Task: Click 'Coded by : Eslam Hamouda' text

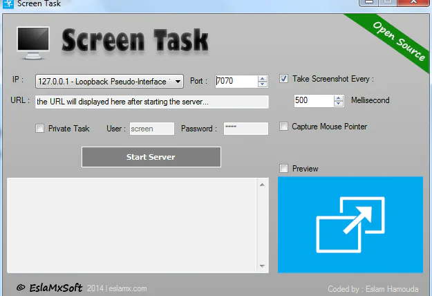Action: click(373, 289)
